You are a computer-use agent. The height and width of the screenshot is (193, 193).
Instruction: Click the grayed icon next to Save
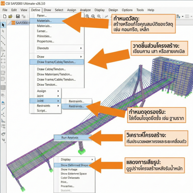click(23, 16)
